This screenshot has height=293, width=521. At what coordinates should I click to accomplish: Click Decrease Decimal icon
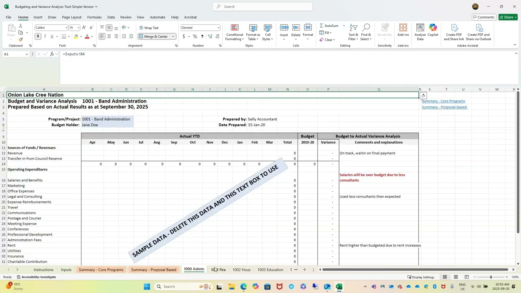[217, 36]
